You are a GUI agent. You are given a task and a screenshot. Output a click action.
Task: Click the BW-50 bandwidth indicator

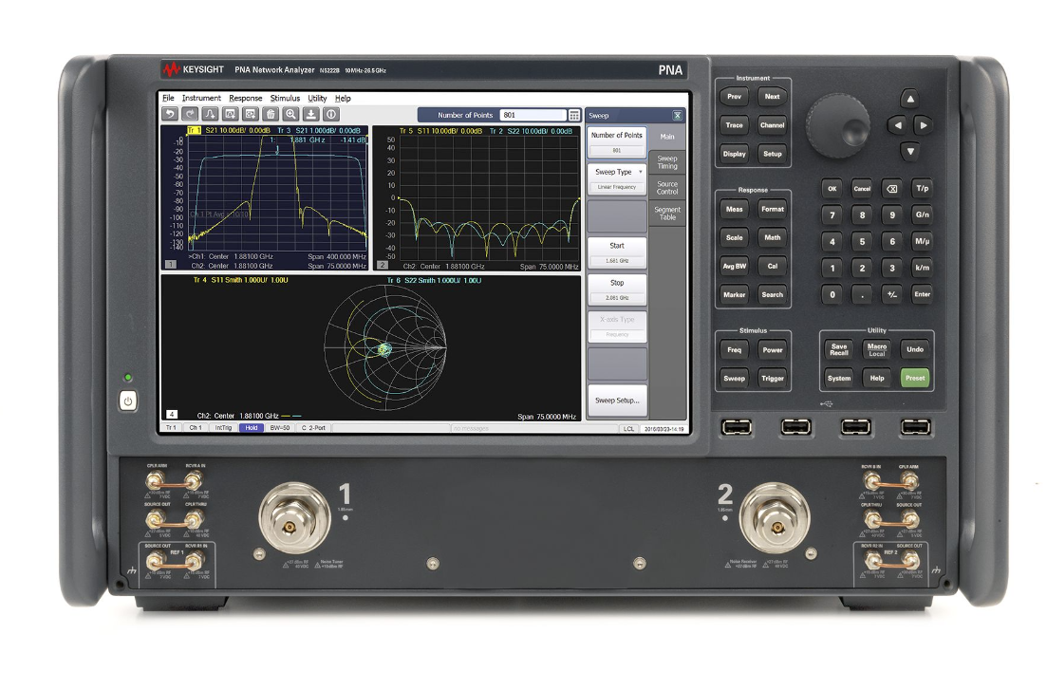pyautogui.click(x=279, y=428)
